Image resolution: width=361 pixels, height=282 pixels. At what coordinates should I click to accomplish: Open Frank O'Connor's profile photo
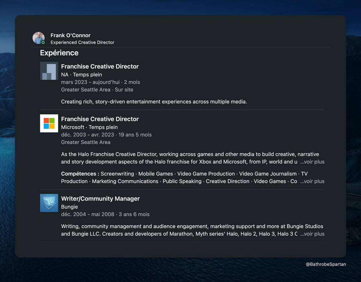(x=39, y=38)
